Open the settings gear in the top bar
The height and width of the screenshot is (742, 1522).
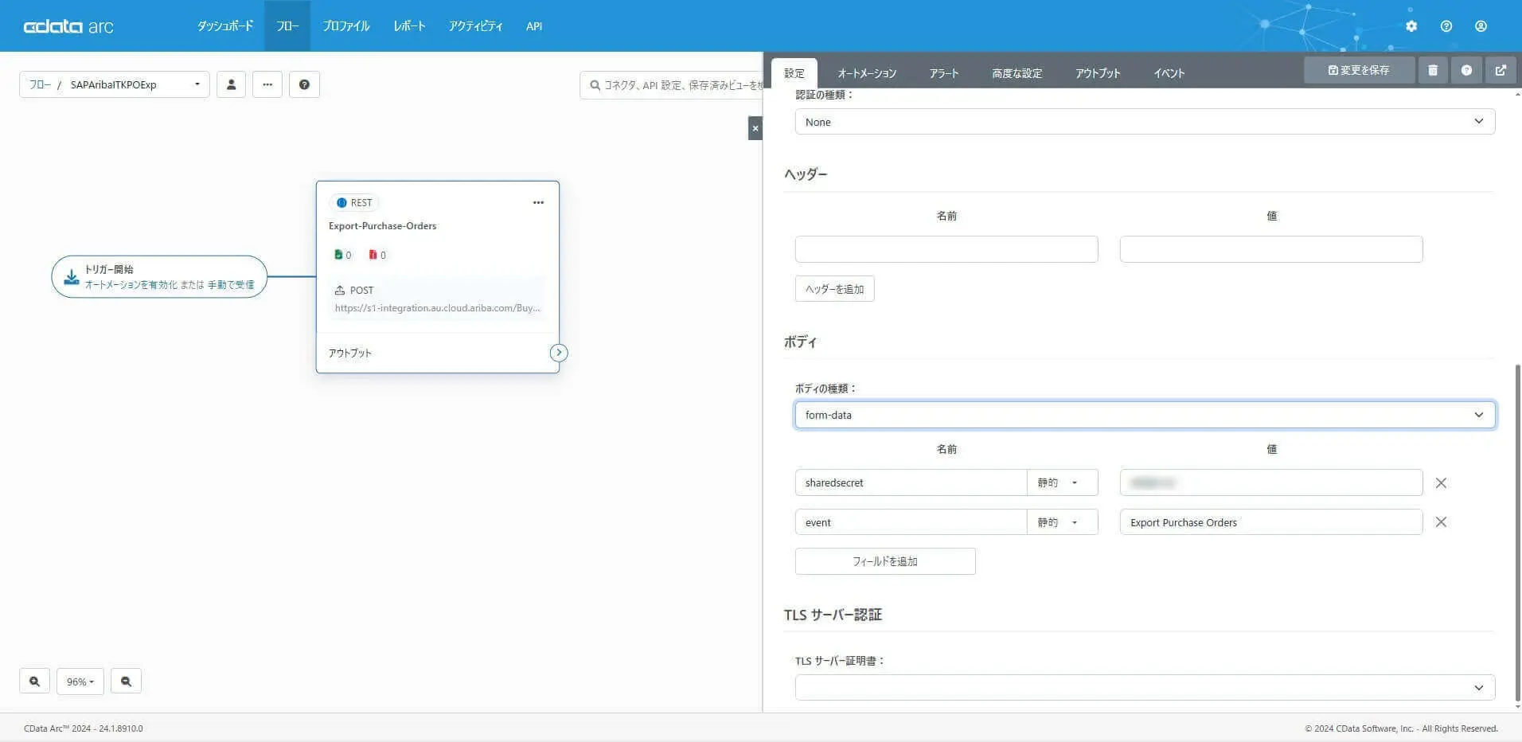[x=1411, y=26]
